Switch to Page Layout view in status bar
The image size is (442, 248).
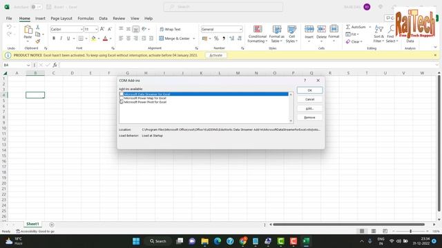[374, 231]
